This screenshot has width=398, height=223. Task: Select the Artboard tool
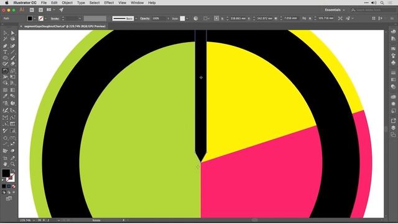pyautogui.click(x=5, y=158)
